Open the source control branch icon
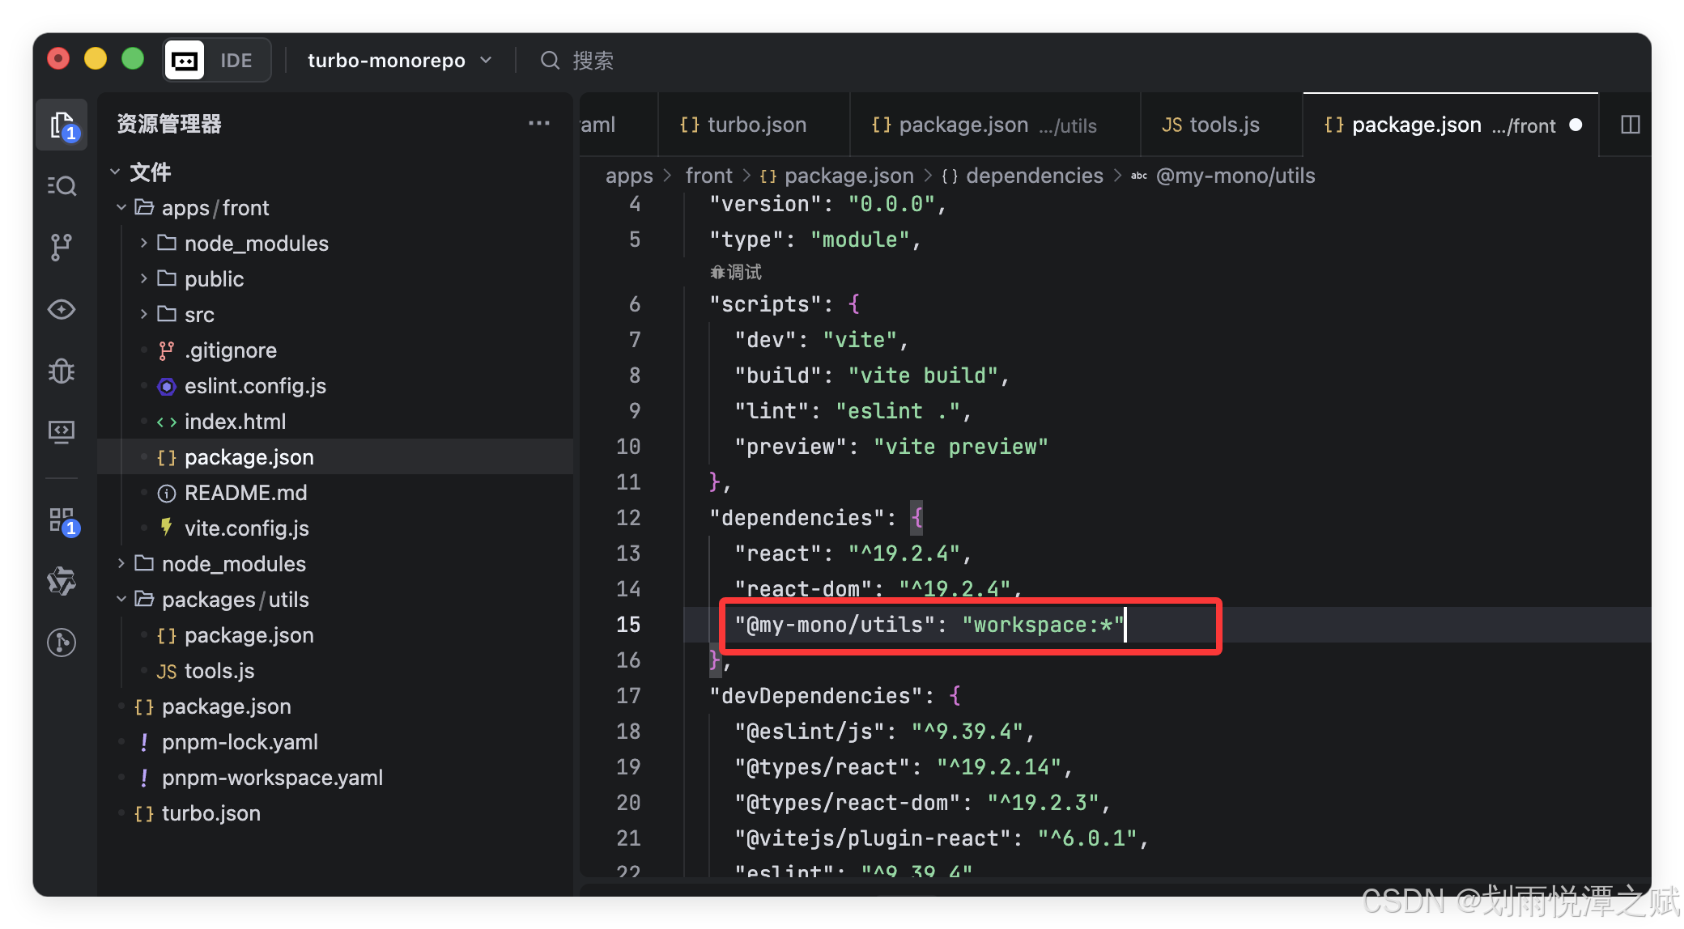This screenshot has width=1684, height=929. (x=62, y=248)
